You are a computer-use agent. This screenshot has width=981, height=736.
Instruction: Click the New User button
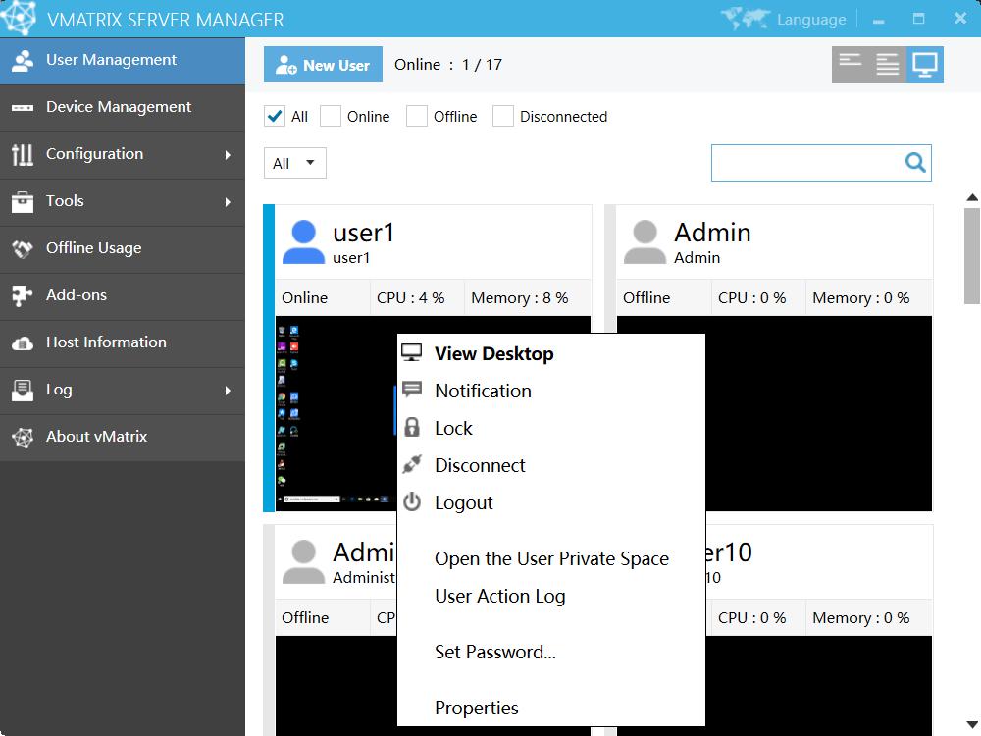click(323, 65)
